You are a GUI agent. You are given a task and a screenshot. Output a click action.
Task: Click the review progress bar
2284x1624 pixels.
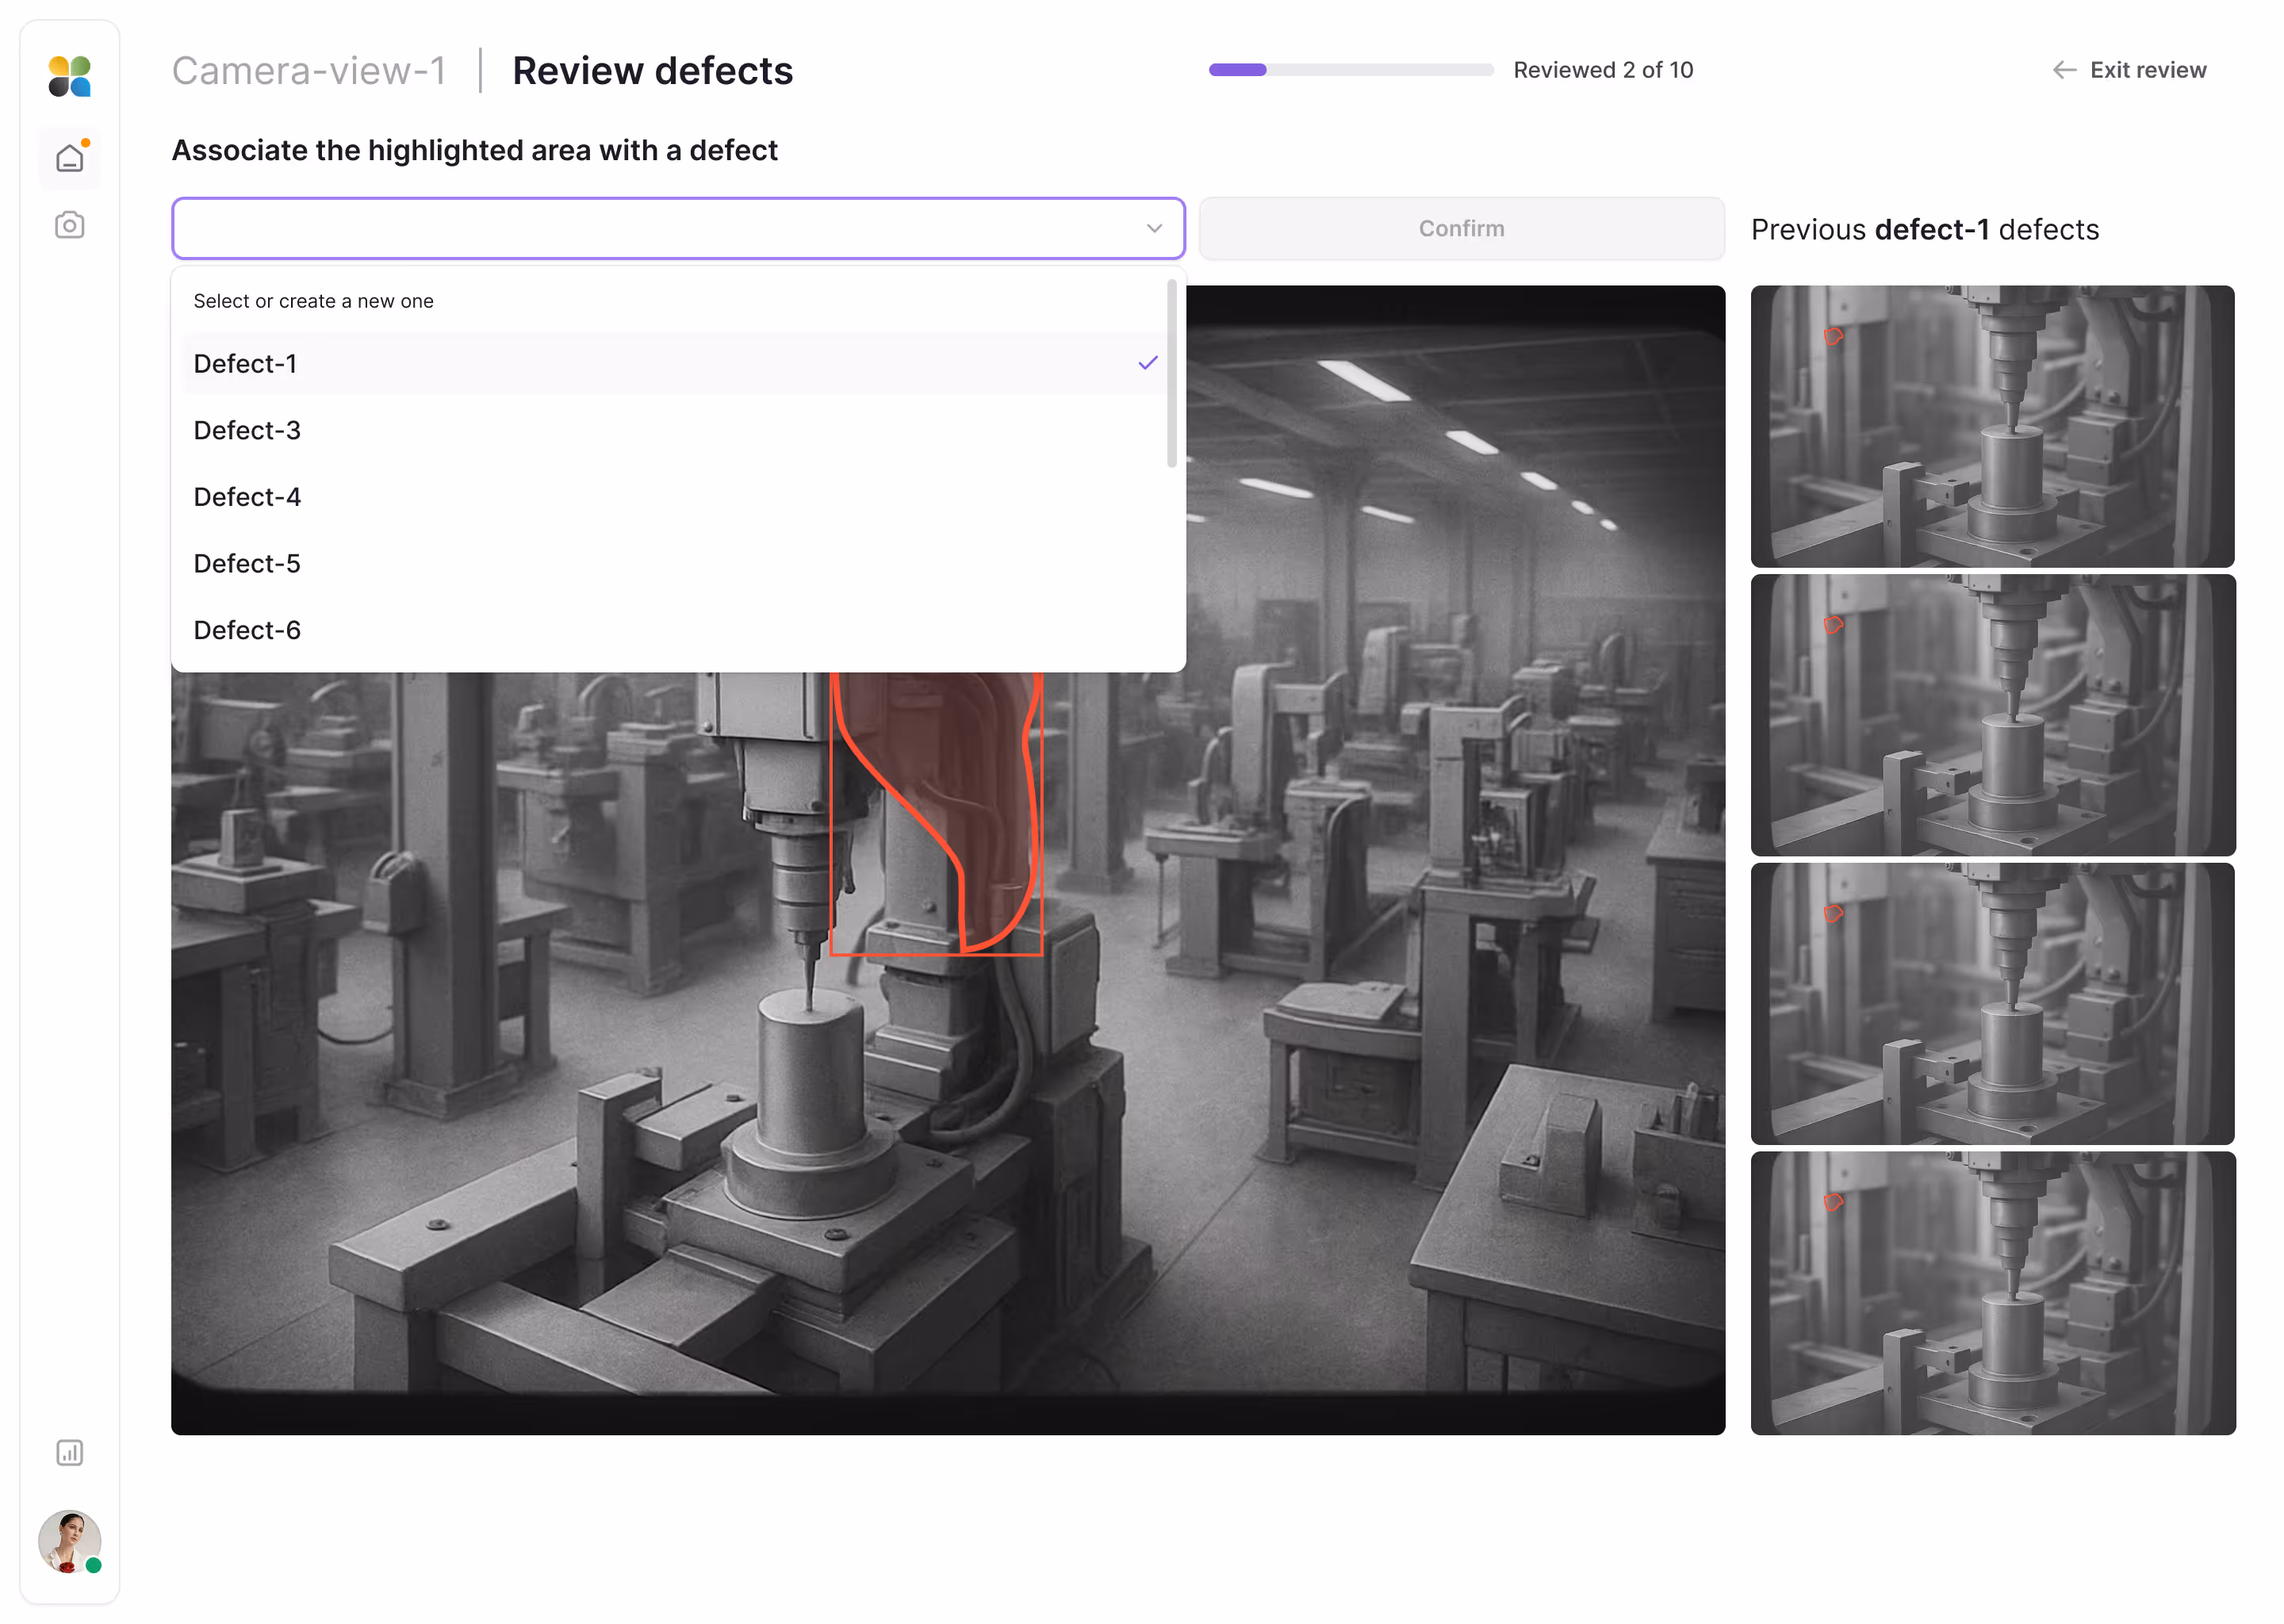pos(1350,70)
